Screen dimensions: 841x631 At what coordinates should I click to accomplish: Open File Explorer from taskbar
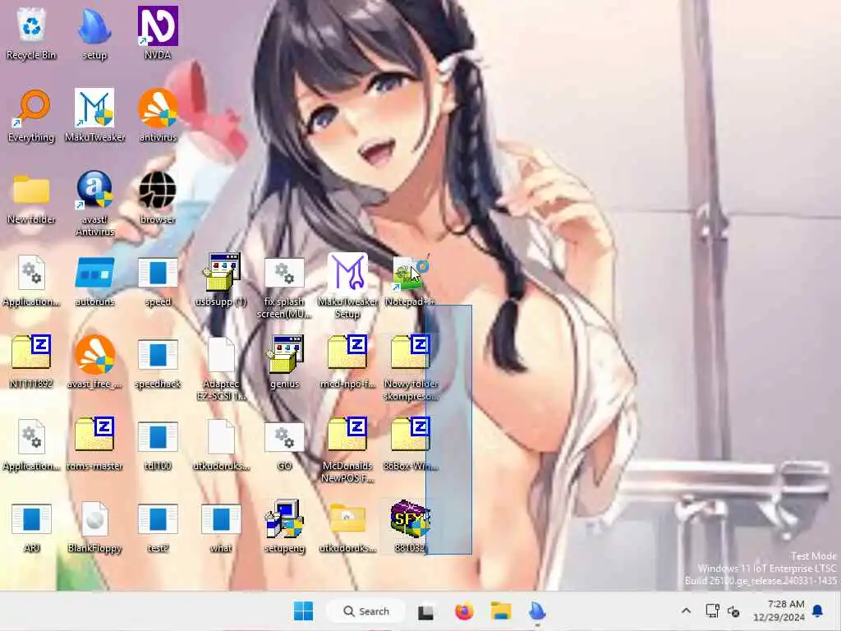[501, 611]
